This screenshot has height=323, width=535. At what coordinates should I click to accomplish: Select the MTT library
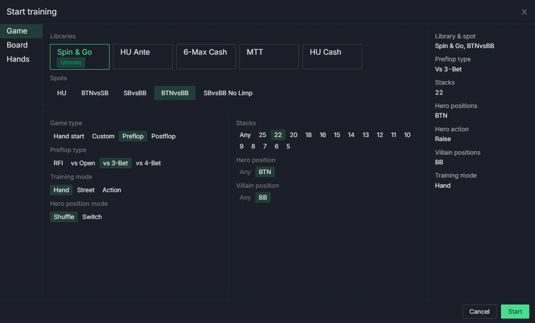click(x=269, y=56)
